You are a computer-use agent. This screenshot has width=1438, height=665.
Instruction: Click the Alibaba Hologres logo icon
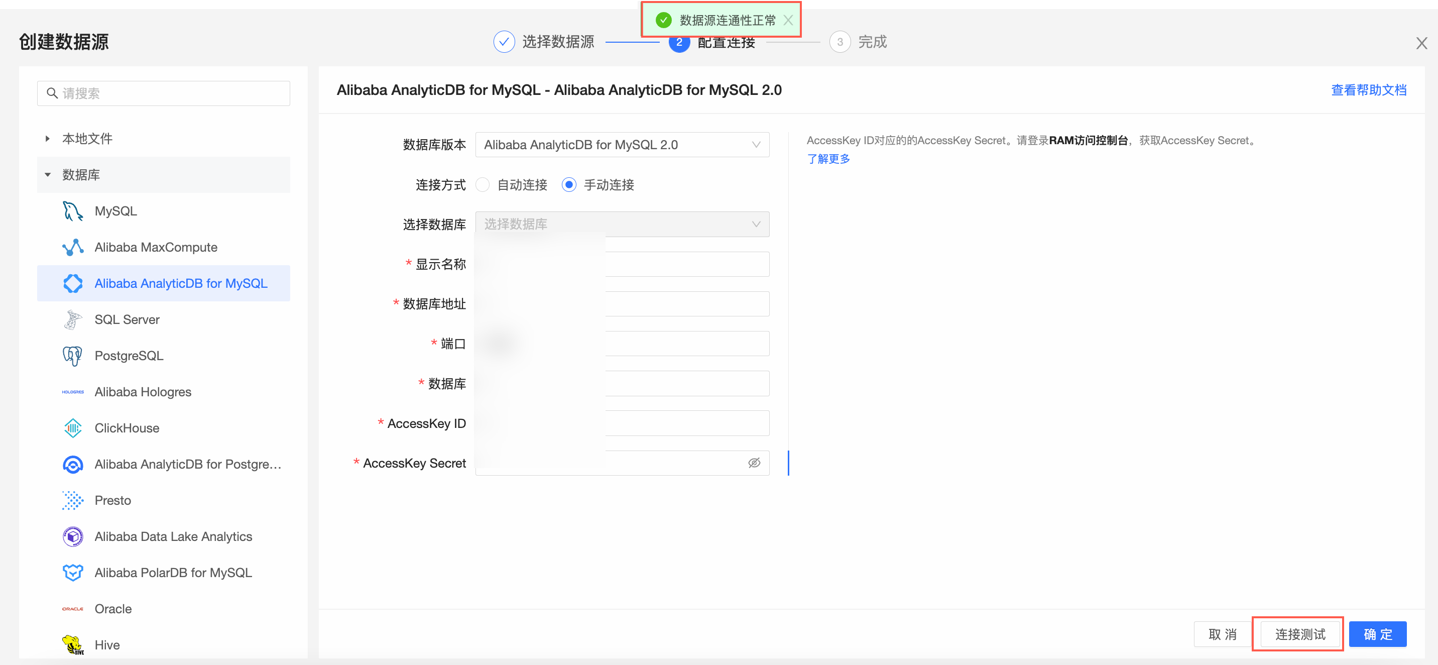pyautogui.click(x=73, y=392)
